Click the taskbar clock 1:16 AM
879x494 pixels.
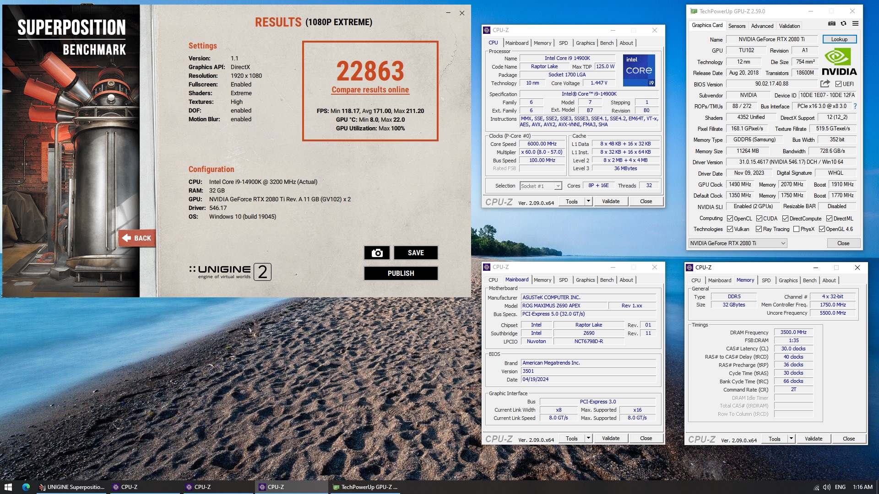click(863, 487)
